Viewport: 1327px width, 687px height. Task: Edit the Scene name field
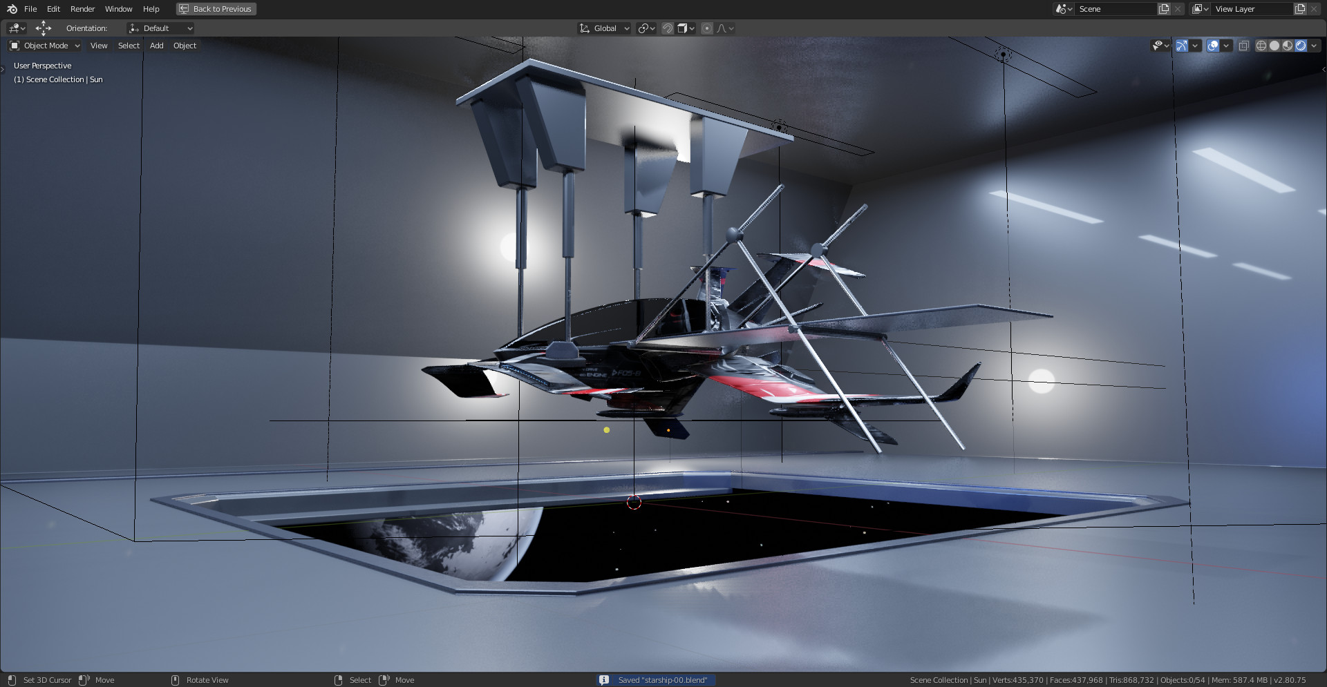click(x=1116, y=9)
